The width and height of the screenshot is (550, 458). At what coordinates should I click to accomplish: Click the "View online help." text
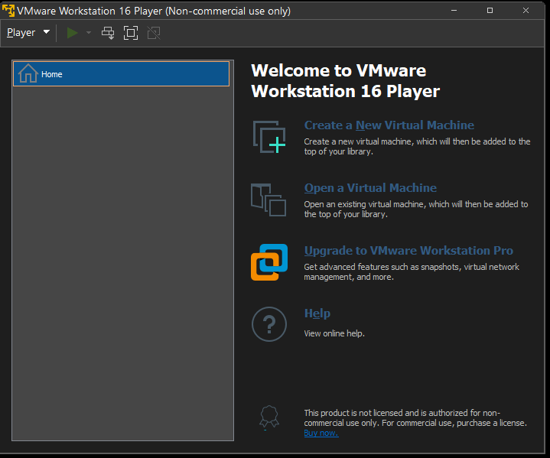(x=334, y=333)
